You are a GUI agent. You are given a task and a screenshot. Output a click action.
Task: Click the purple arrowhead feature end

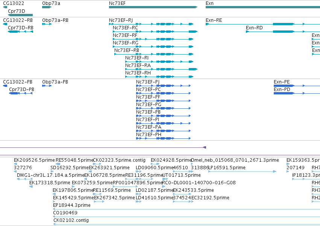pos(205,147)
